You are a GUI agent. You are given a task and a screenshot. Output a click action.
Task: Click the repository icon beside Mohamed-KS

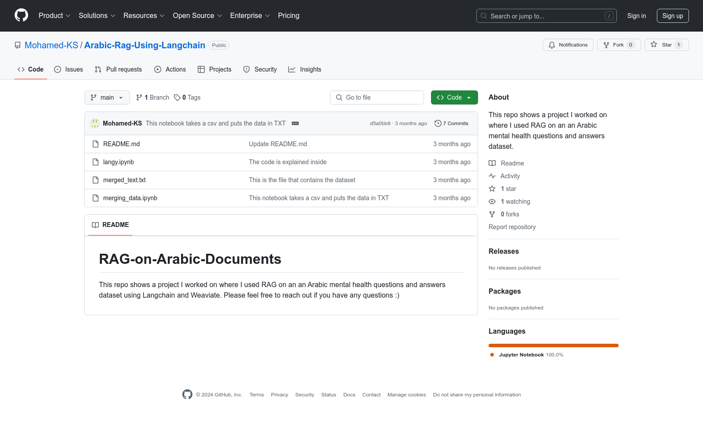click(18, 45)
